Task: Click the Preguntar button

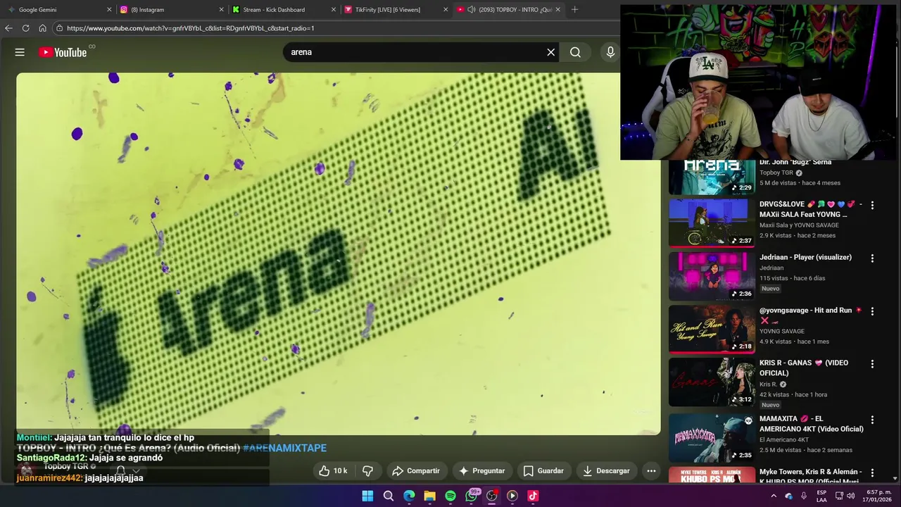Action: (x=482, y=471)
